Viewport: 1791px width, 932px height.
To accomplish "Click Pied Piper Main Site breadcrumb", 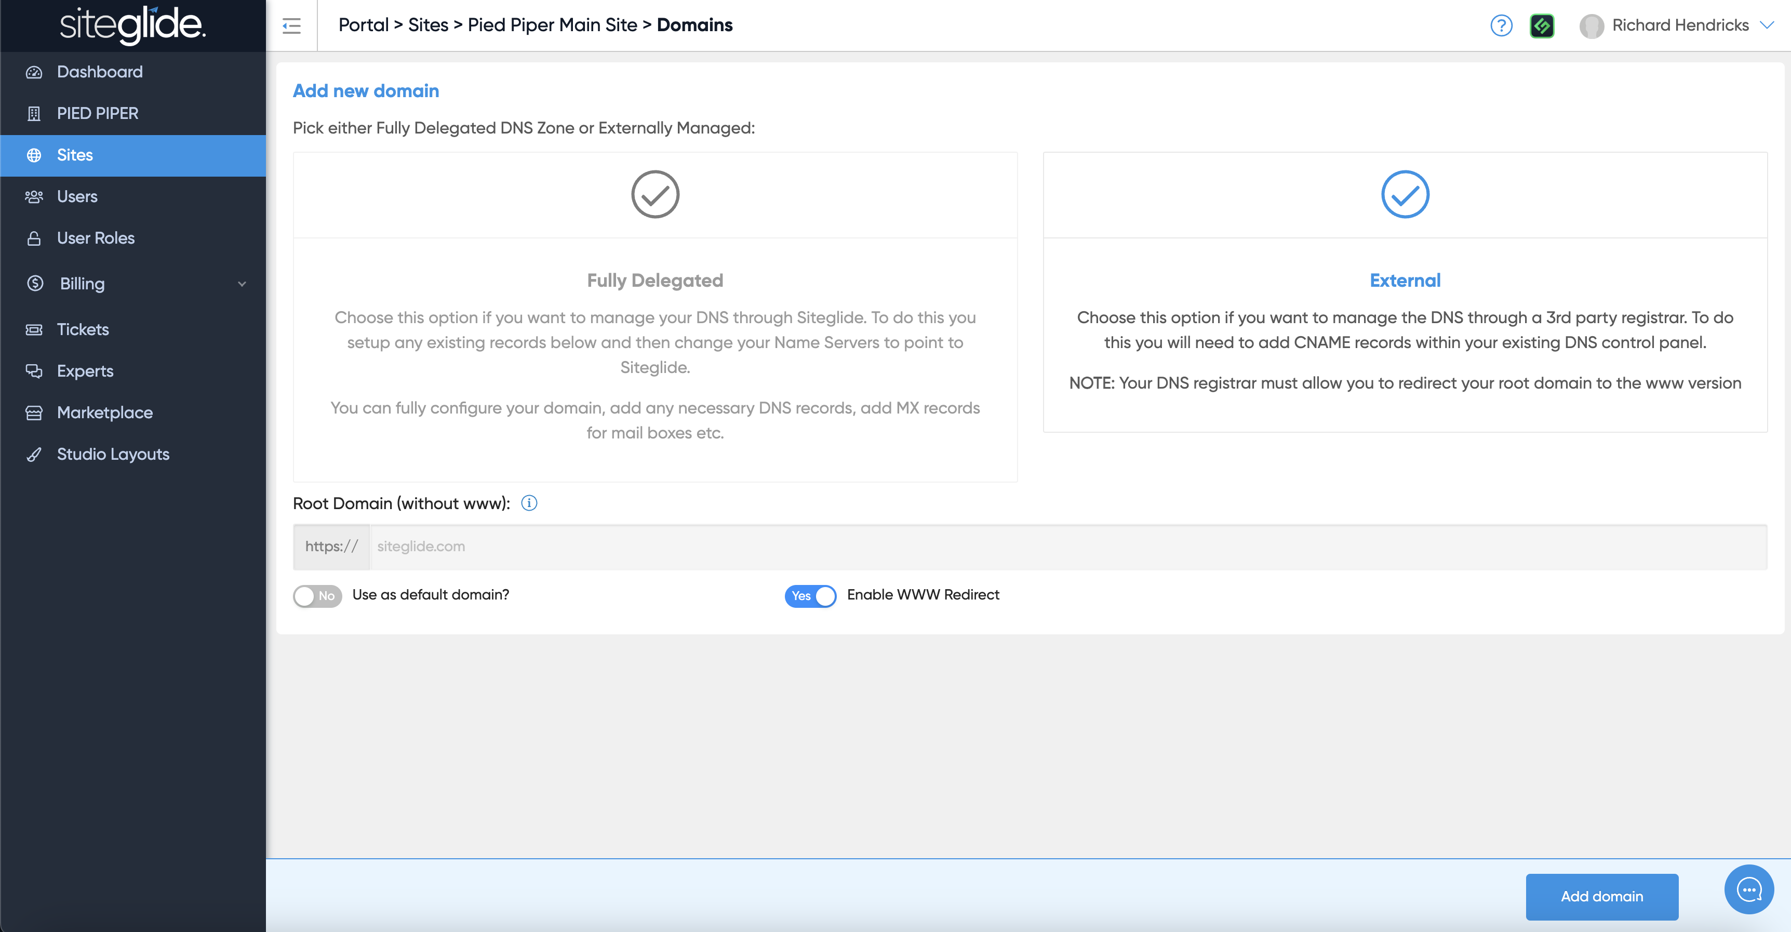I will click(552, 25).
